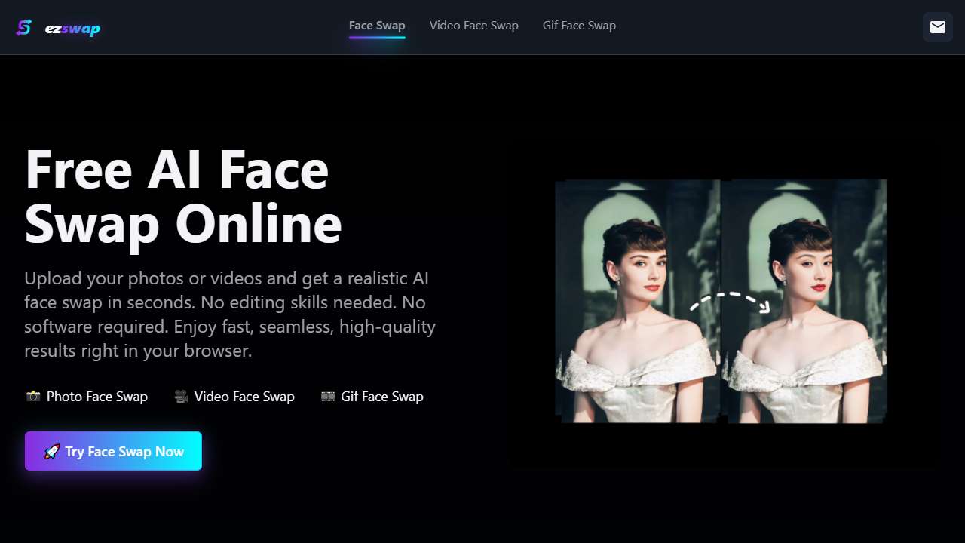Click the gradient underline beneath the Face Swap tab
This screenshot has width=965, height=543.
tap(376, 37)
